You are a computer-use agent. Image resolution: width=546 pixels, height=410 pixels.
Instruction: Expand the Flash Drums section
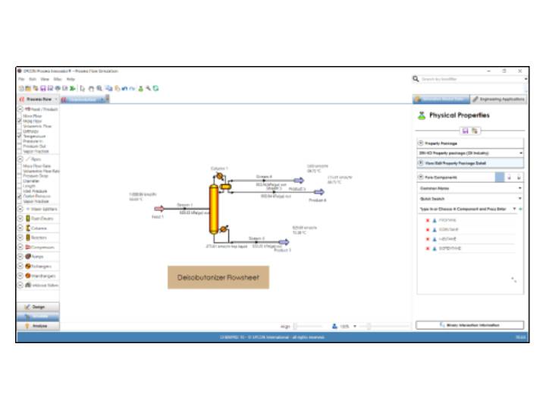point(20,218)
